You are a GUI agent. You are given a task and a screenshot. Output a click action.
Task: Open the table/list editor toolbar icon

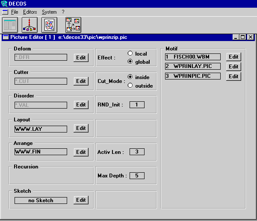10,25
